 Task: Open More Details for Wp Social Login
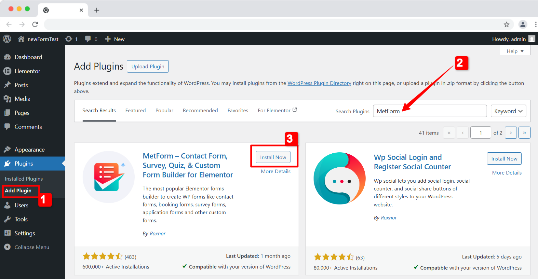coord(507,173)
